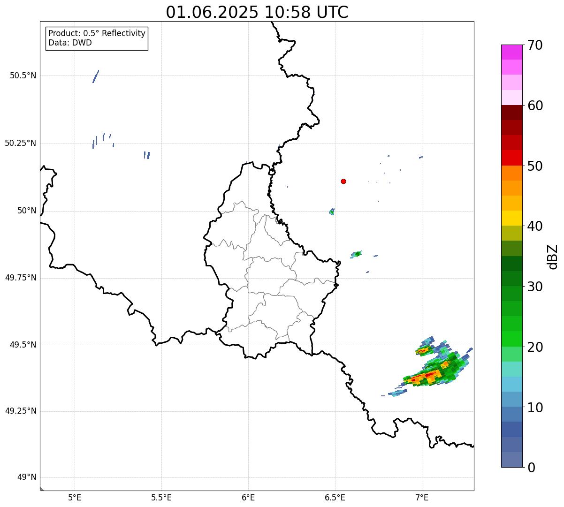
Task: Click the grey-blue bottom colorbar segment
Action: (x=511, y=460)
